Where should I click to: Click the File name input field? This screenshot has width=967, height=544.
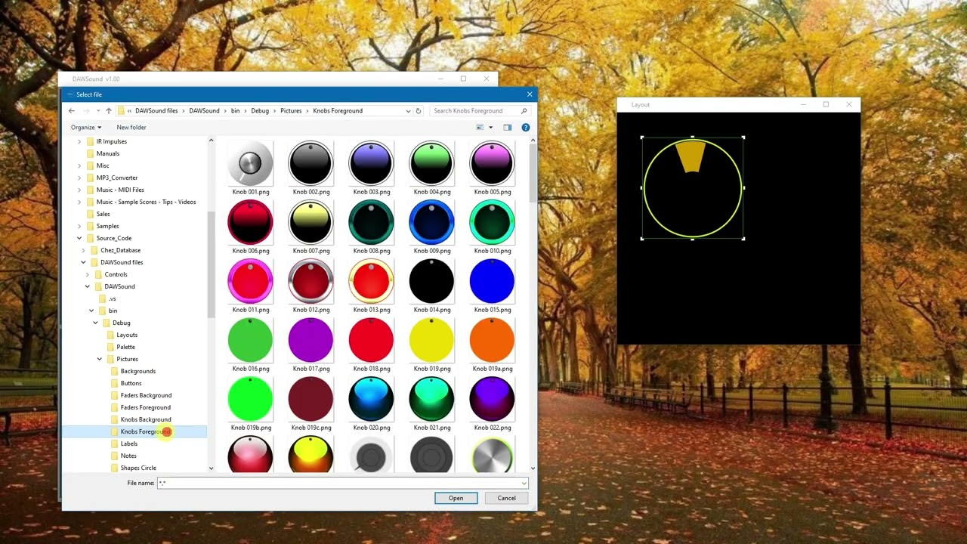[342, 483]
